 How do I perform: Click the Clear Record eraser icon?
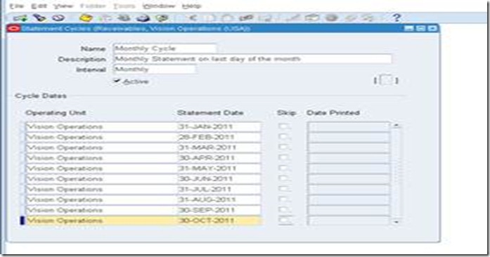click(x=246, y=18)
